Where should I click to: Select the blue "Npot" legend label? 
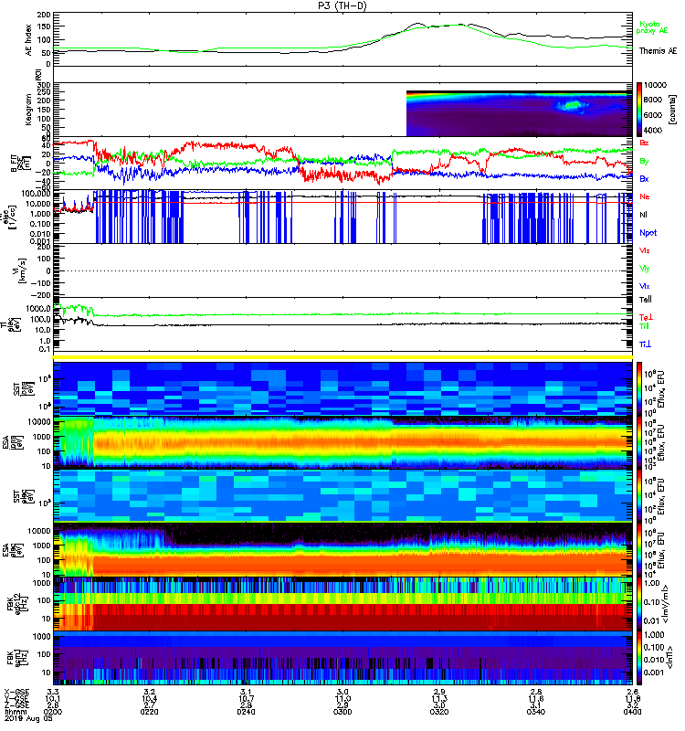click(648, 233)
